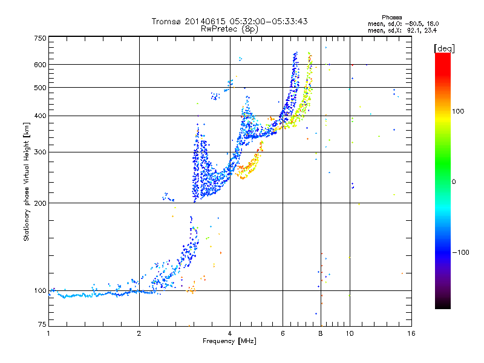Click the y-axis '300' label

[40, 152]
